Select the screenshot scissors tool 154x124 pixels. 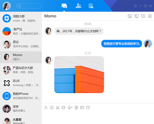(58, 107)
